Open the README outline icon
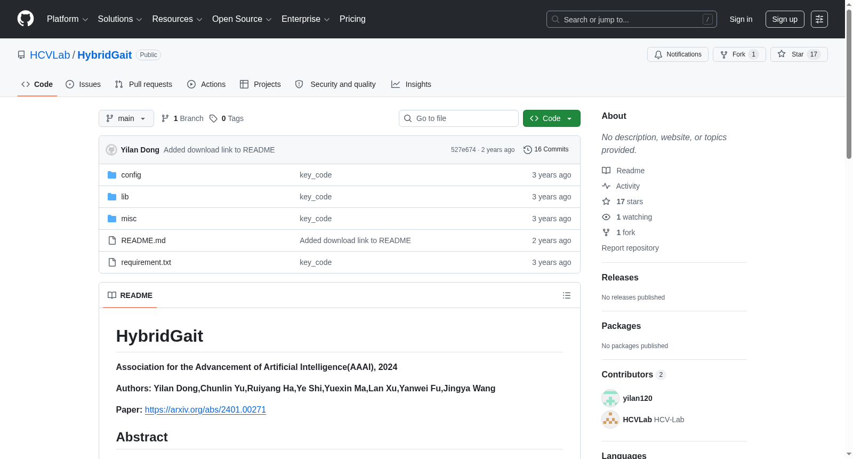The image size is (853, 459). pyautogui.click(x=567, y=295)
